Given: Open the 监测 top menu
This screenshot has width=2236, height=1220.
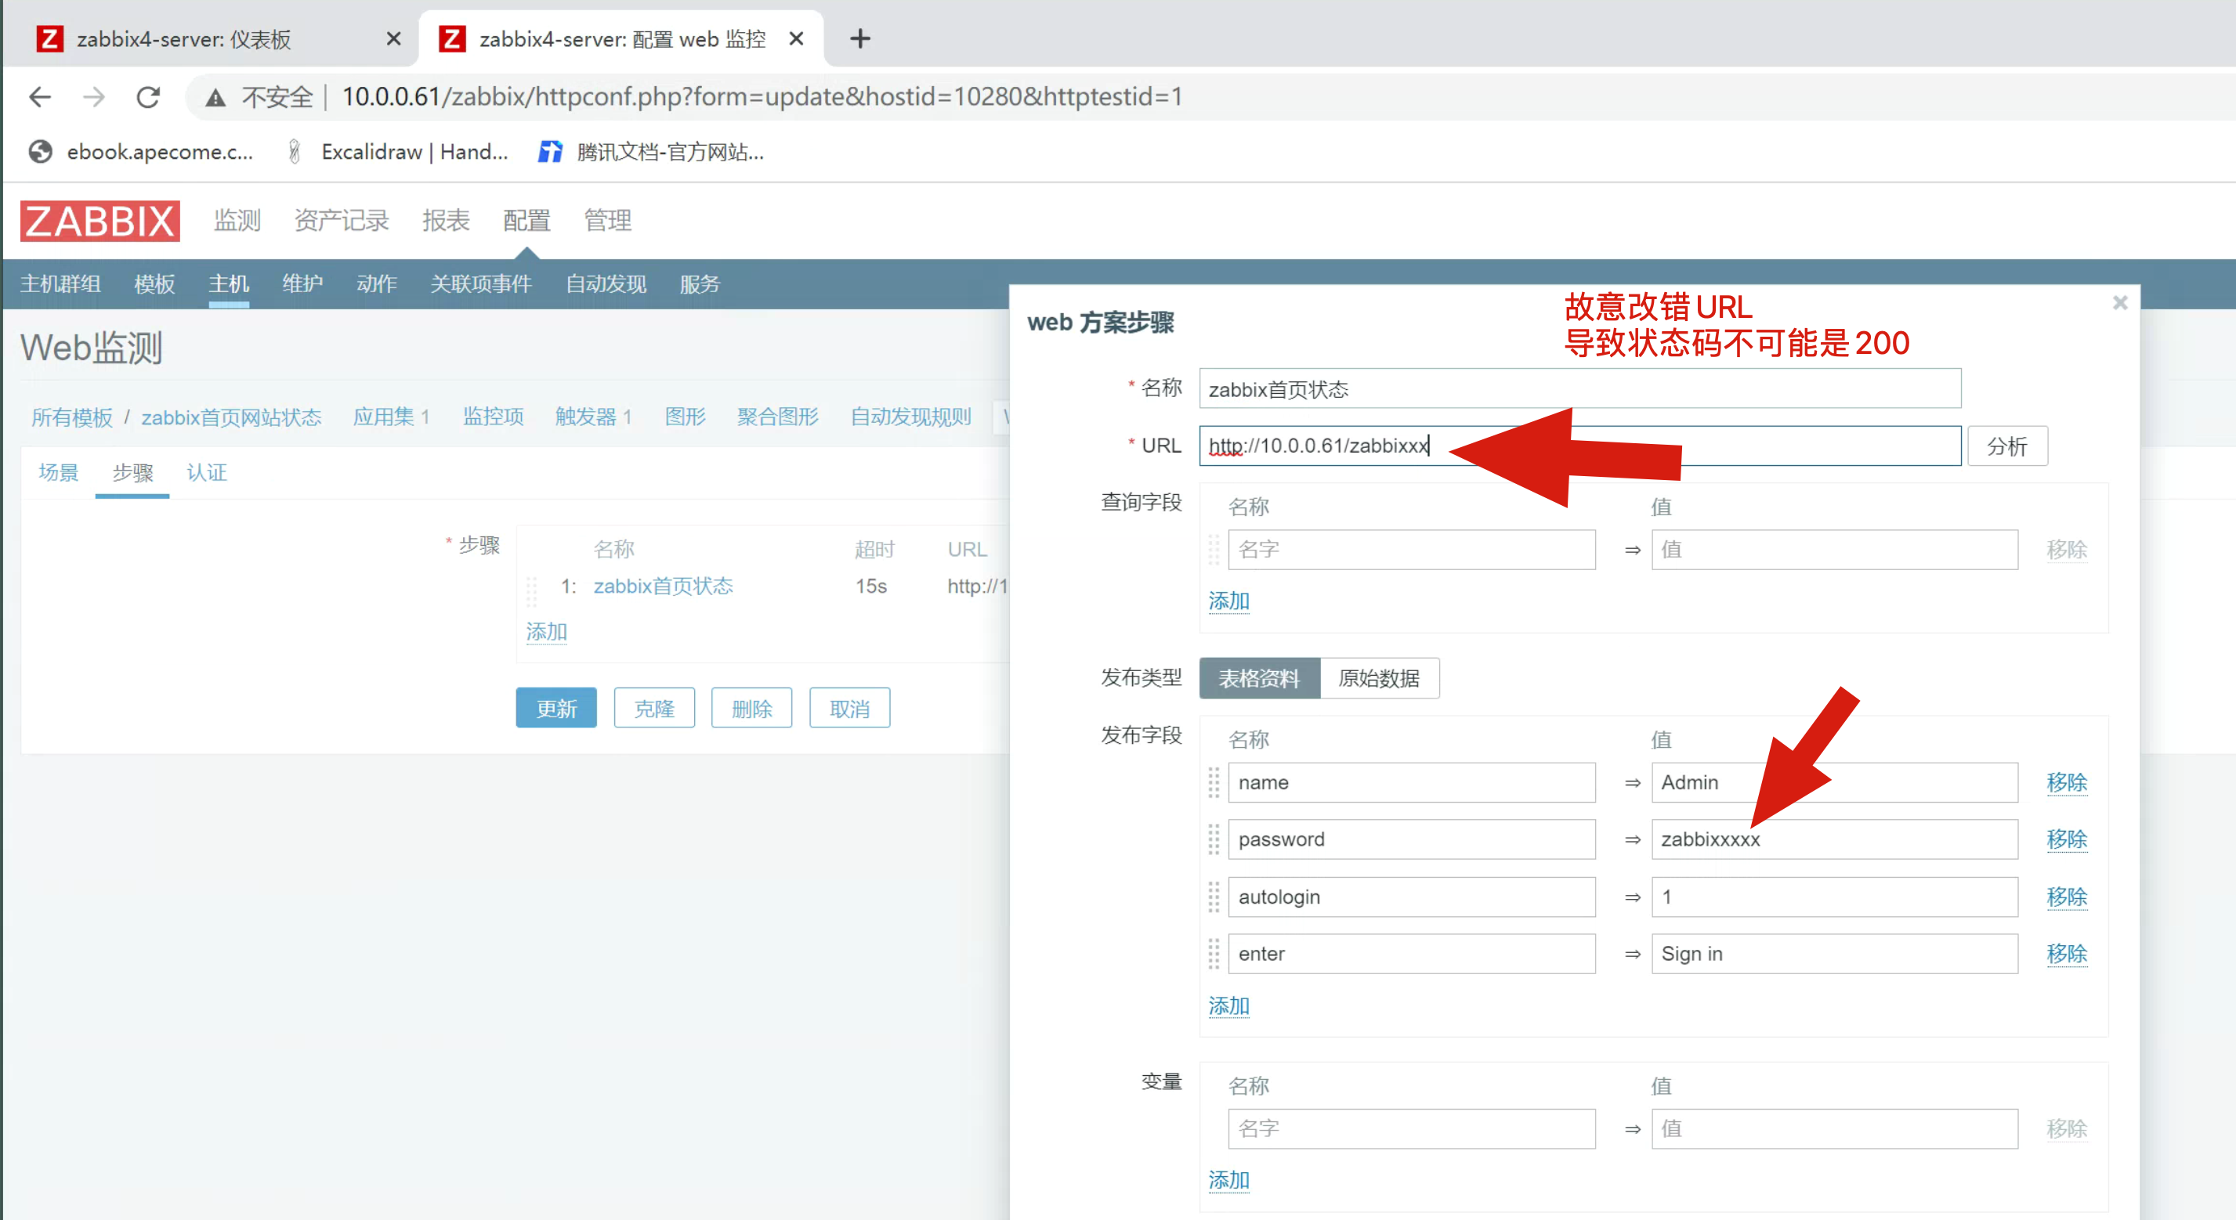Looking at the screenshot, I should coord(237,220).
